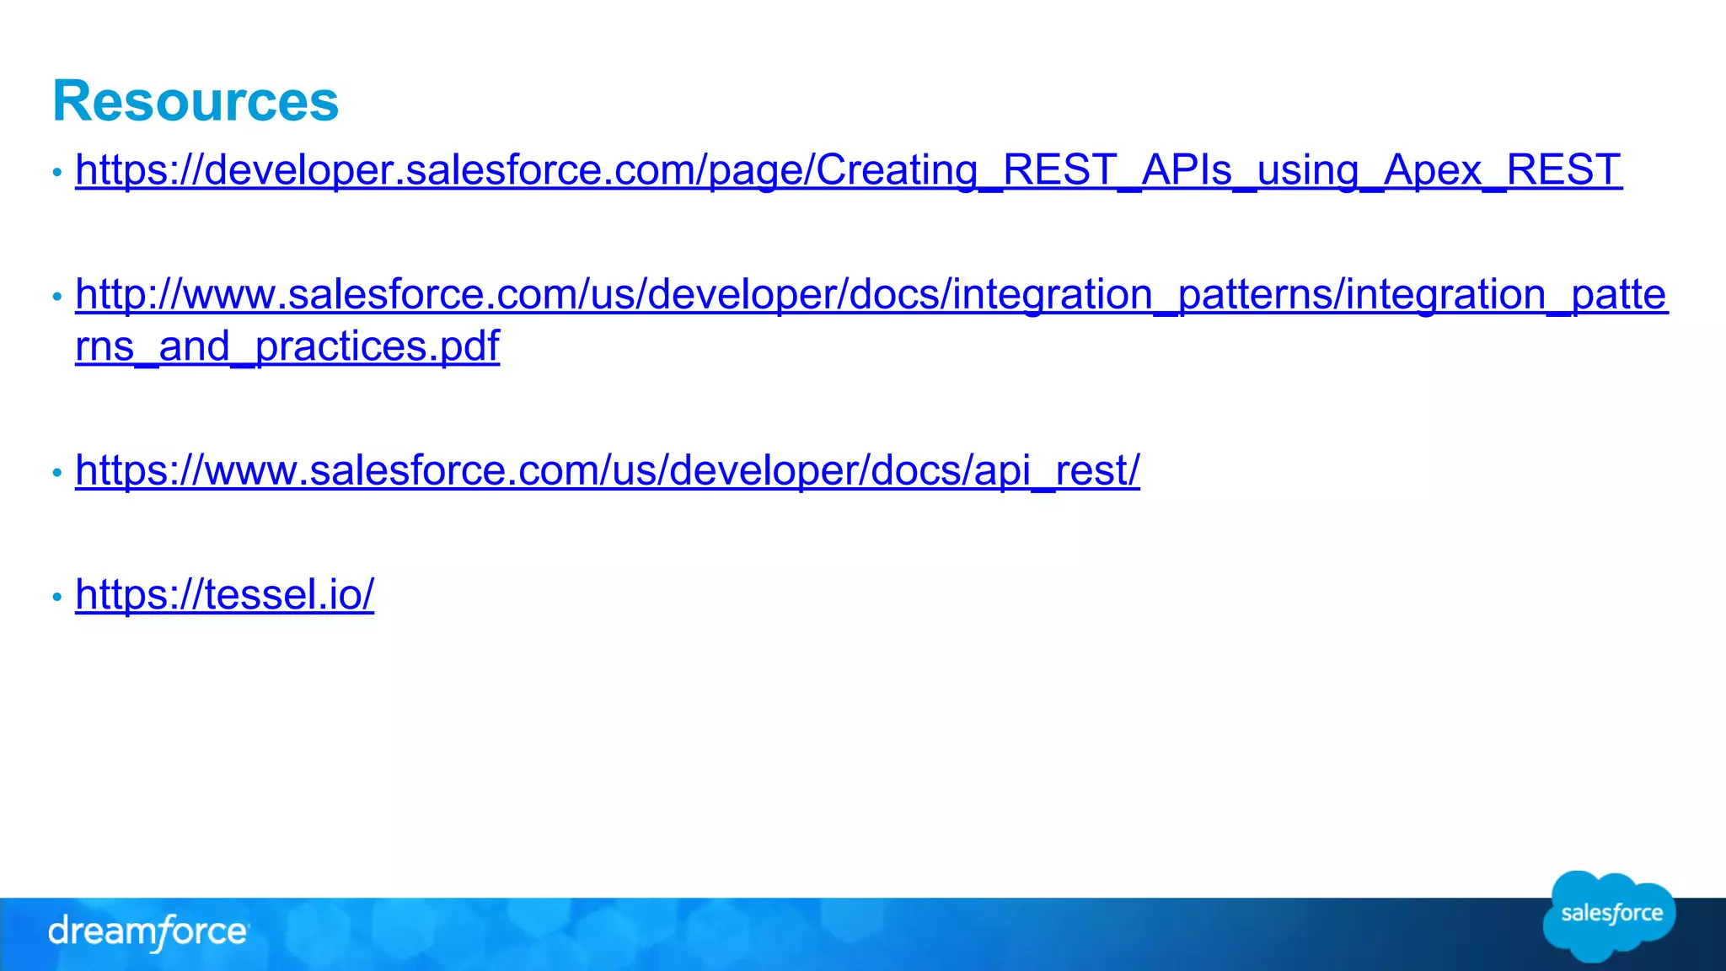Click the Salesforce cloud logo
Viewport: 1726px width, 971px height.
coord(1609,916)
